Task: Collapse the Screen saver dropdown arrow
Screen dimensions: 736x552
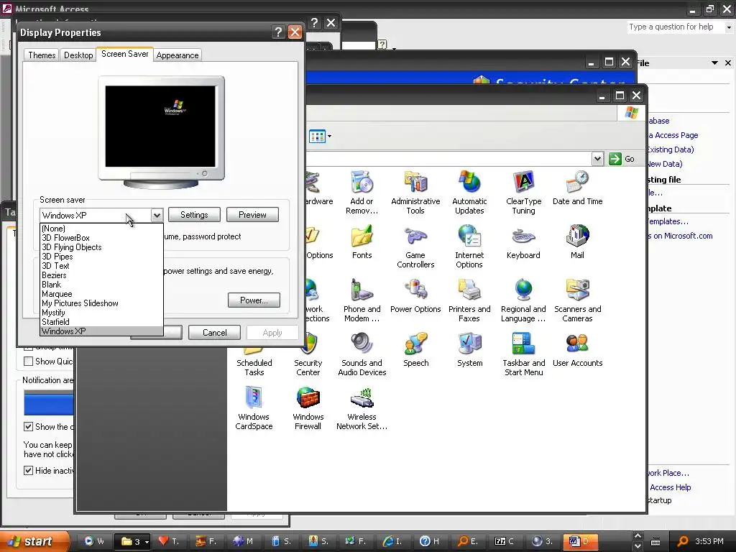Action: [157, 216]
